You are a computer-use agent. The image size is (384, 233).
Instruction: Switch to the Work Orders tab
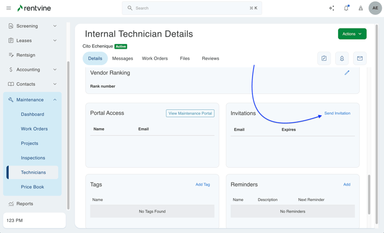155,58
